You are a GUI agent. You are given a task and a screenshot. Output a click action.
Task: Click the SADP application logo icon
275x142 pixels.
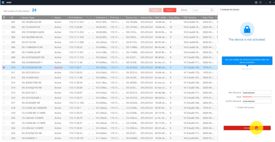(x=3, y=3)
